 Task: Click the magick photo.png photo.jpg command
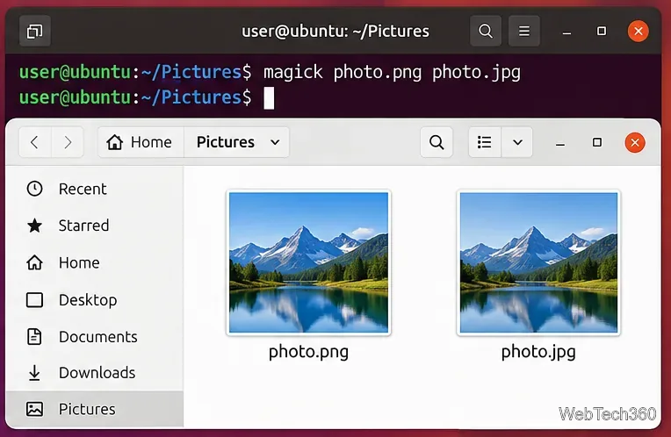[x=392, y=73]
